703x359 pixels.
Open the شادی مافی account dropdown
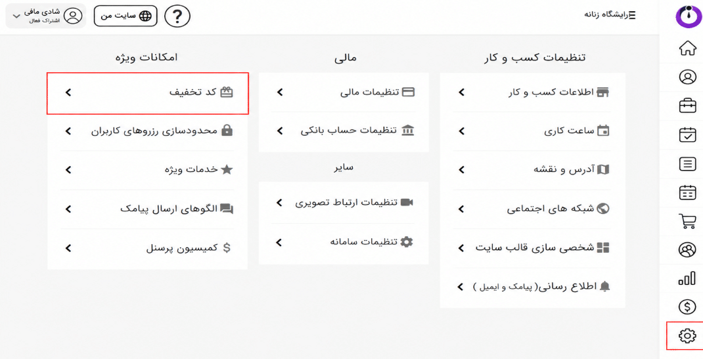coord(46,16)
